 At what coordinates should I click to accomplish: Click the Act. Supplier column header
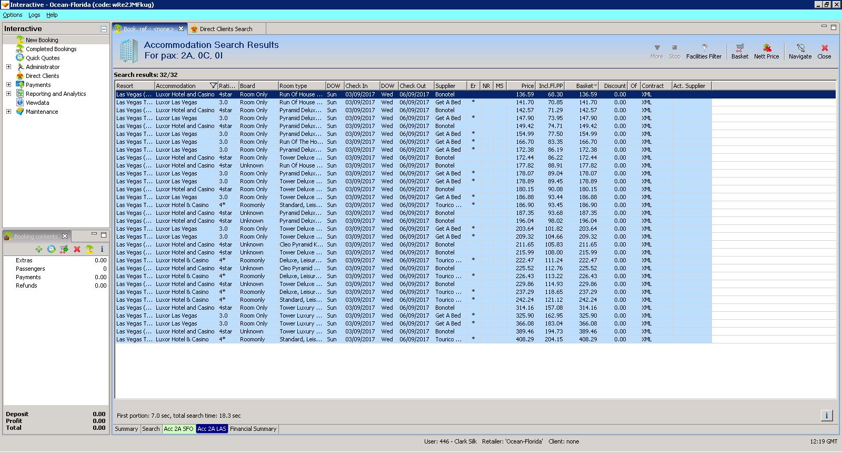(691, 86)
